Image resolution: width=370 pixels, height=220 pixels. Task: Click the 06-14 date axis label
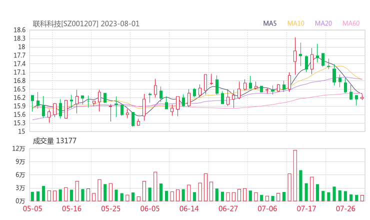click(x=189, y=208)
